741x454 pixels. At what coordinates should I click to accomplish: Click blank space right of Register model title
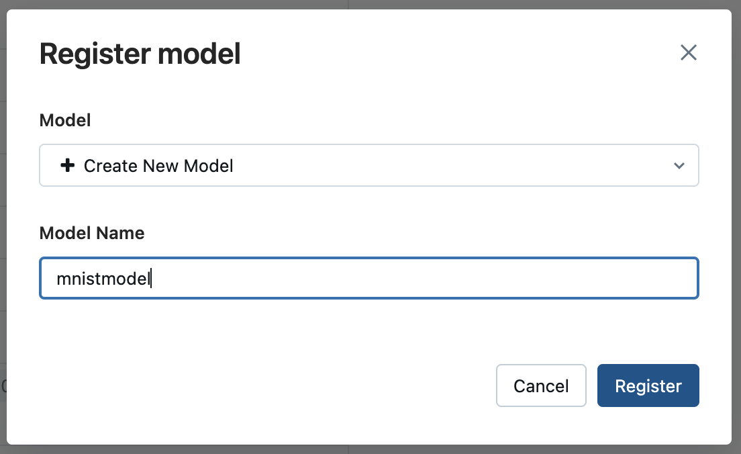[436, 54]
